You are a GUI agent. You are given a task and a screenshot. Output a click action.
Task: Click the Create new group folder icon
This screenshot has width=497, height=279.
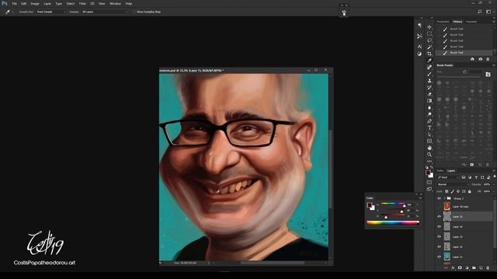pyautogui.click(x=474, y=268)
